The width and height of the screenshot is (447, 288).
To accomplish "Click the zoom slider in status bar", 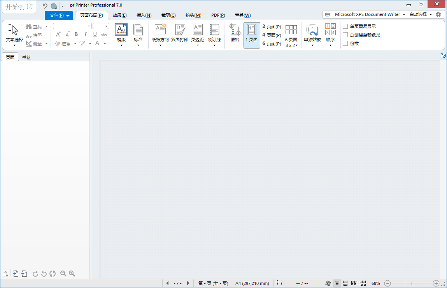I will click(x=412, y=283).
